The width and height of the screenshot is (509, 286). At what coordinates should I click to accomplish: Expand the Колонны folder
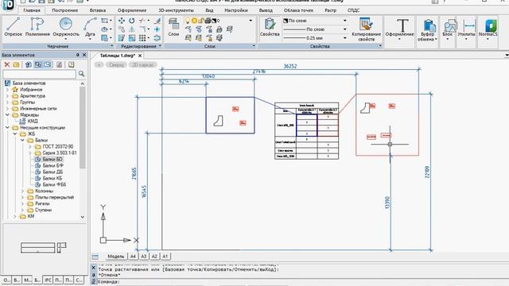[23, 191]
